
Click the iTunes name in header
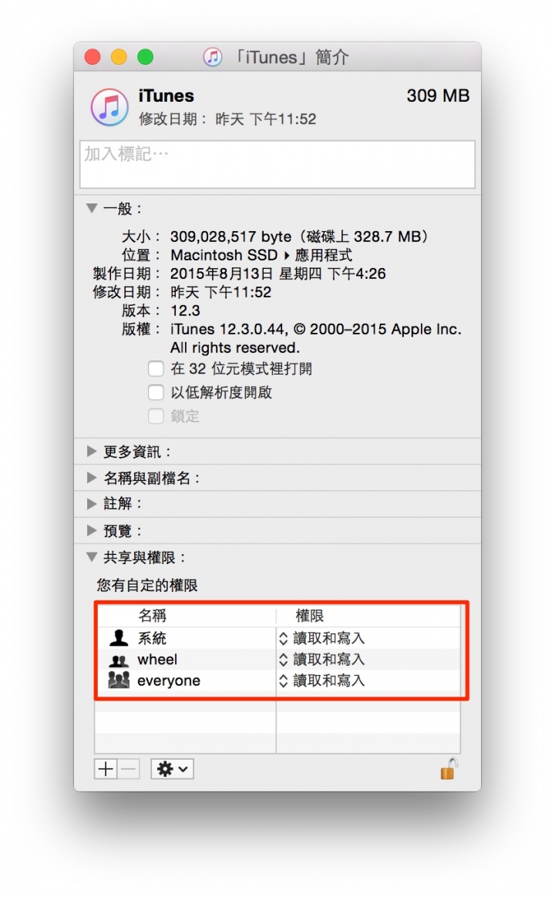click(166, 96)
